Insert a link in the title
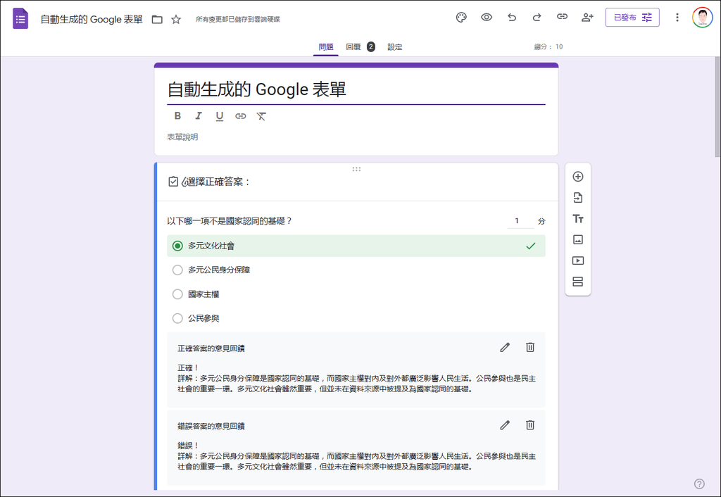Screen dimensions: 721x497 (241, 116)
